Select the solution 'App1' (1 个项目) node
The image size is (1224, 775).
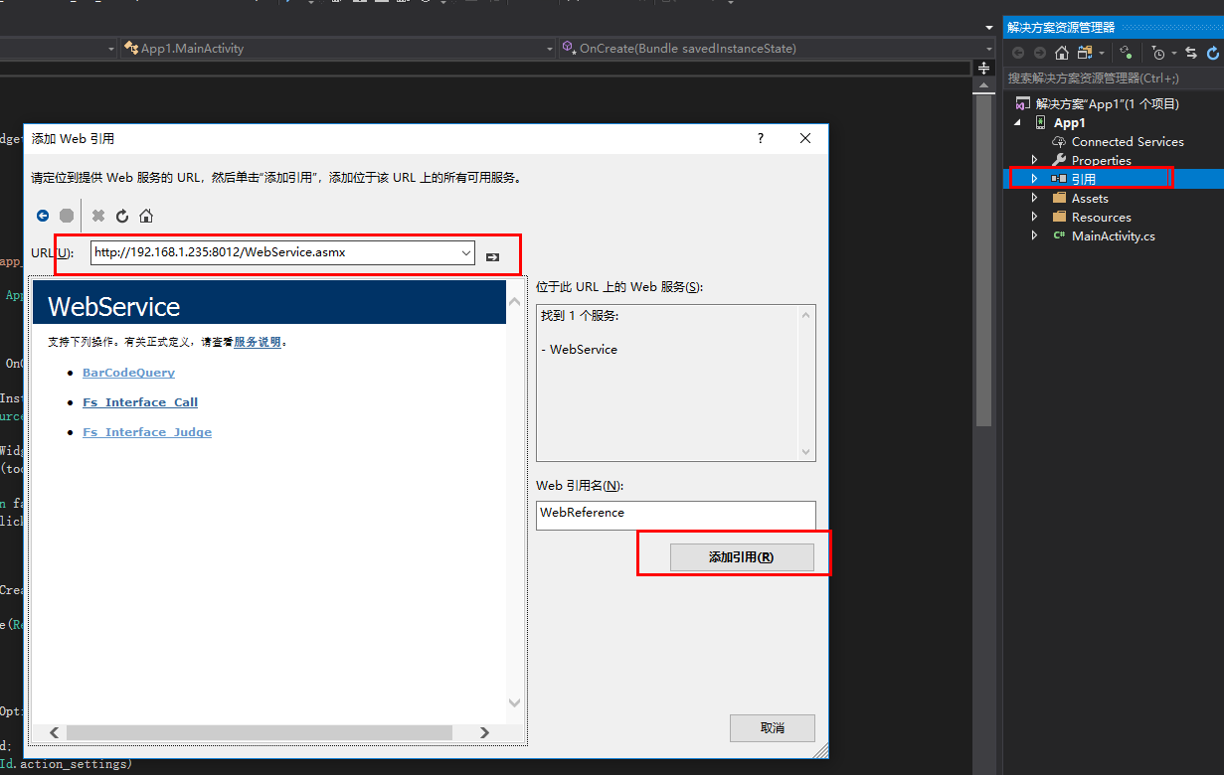[x=1107, y=104]
